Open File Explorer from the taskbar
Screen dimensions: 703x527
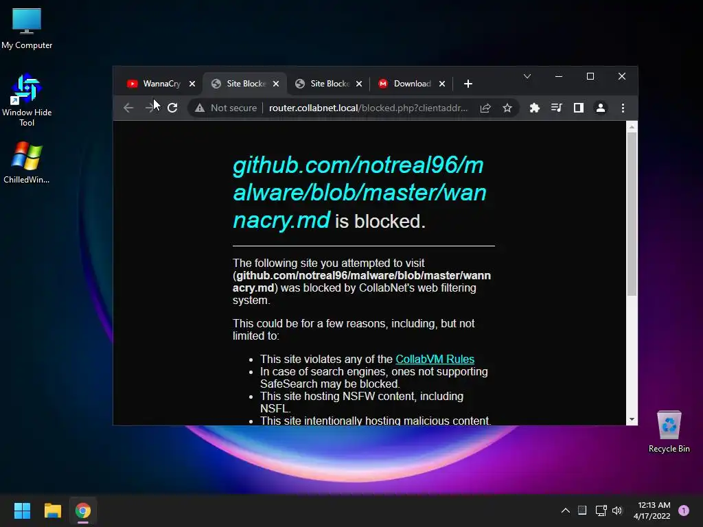click(x=52, y=511)
